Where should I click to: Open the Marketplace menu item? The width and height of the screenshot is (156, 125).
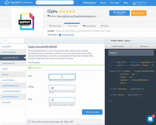click(x=89, y=3)
